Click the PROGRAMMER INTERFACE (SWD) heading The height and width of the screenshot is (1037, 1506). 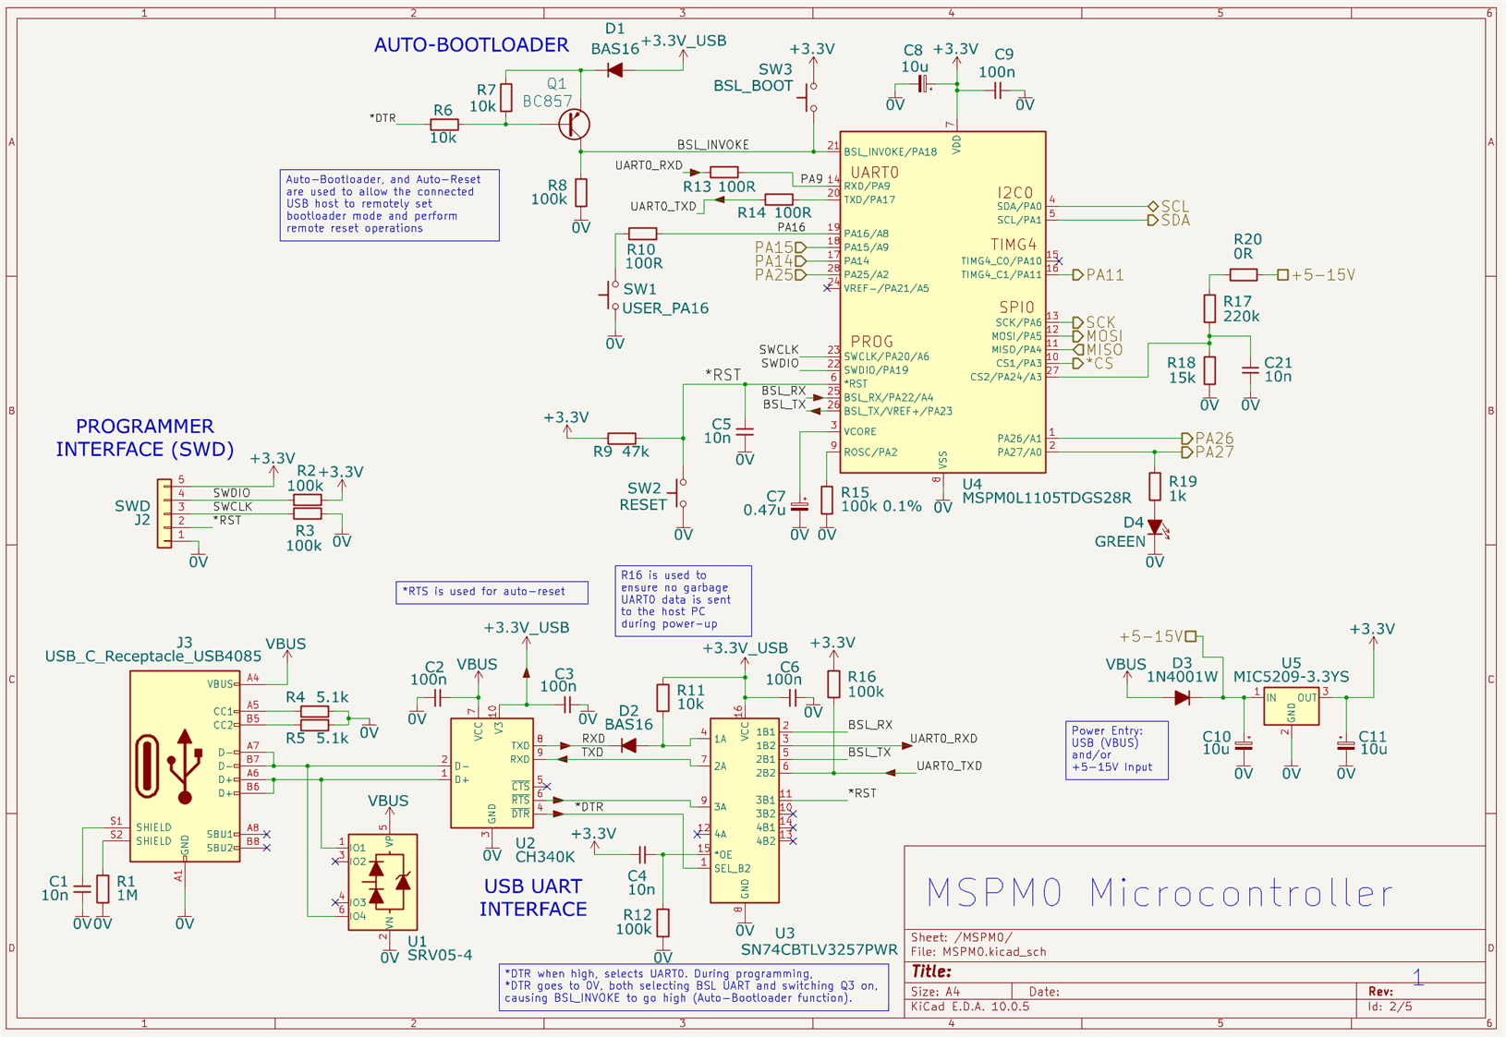[x=145, y=438]
